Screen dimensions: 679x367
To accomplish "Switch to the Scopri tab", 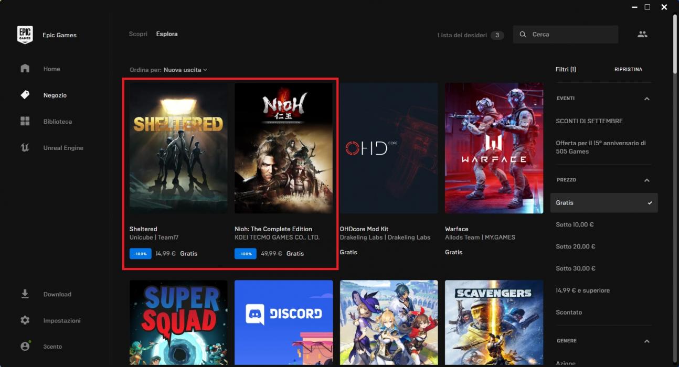I will point(138,34).
